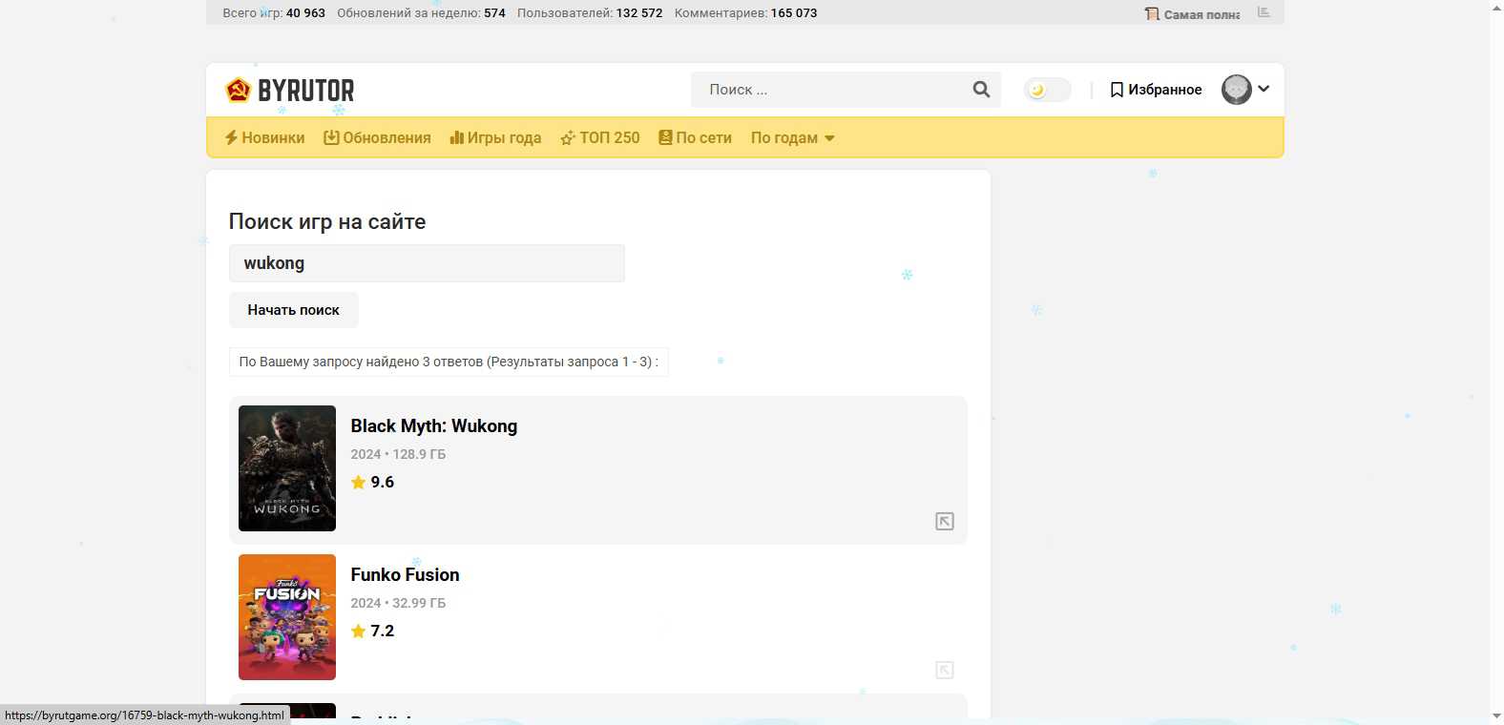Click the open-in-new icon on Black Myth card
Viewport: 1504px width, 725px height.
pyautogui.click(x=945, y=521)
